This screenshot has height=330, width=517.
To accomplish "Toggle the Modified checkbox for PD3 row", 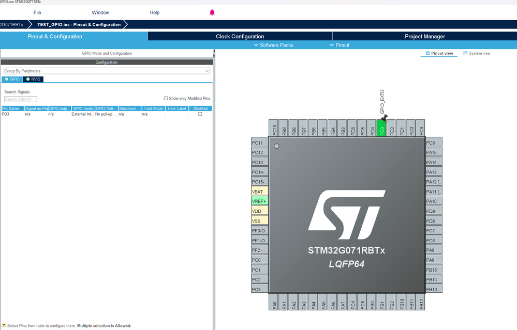I will [x=200, y=114].
